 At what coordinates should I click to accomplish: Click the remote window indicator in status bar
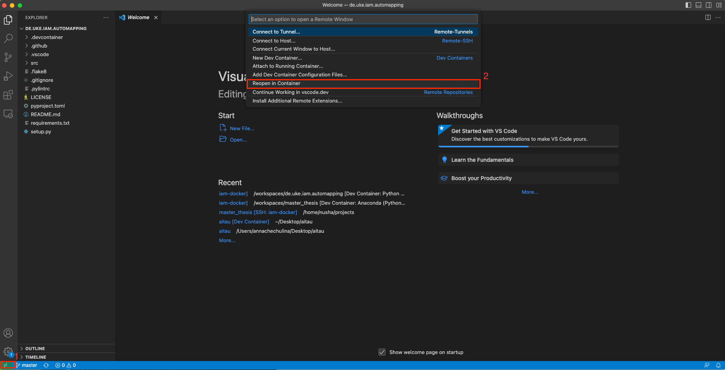[x=6, y=365]
